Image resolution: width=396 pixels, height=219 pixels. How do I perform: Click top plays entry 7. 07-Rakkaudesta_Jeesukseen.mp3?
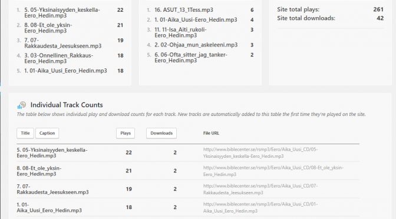pos(63,43)
